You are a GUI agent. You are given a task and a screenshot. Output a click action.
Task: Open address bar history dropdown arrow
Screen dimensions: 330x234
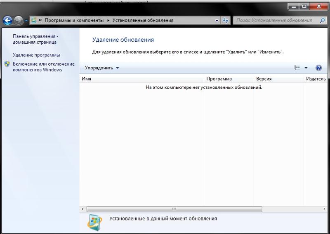click(217, 21)
